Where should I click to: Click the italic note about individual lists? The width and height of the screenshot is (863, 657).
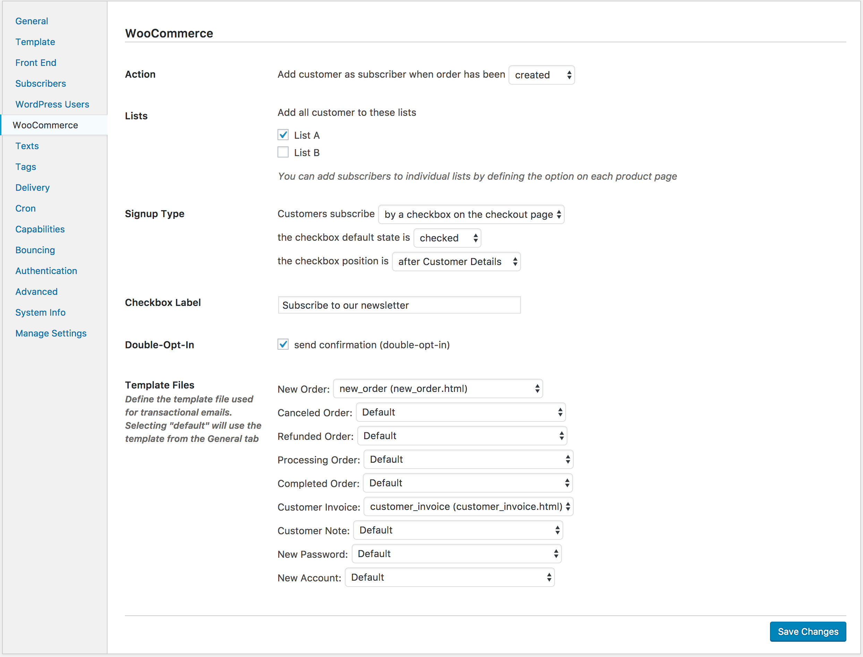477,176
